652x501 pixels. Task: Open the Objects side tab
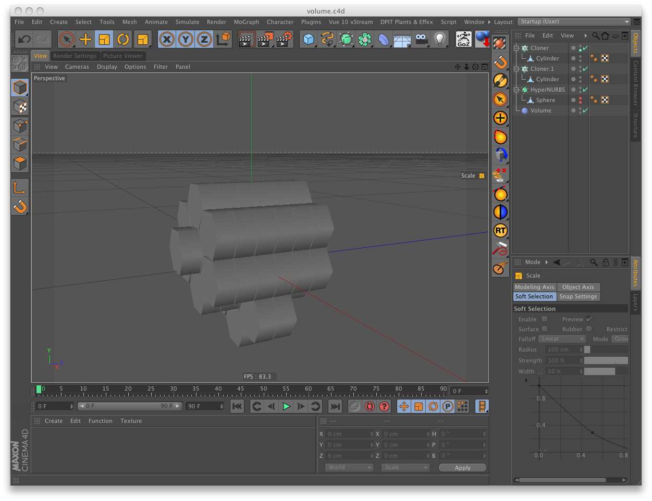[635, 43]
